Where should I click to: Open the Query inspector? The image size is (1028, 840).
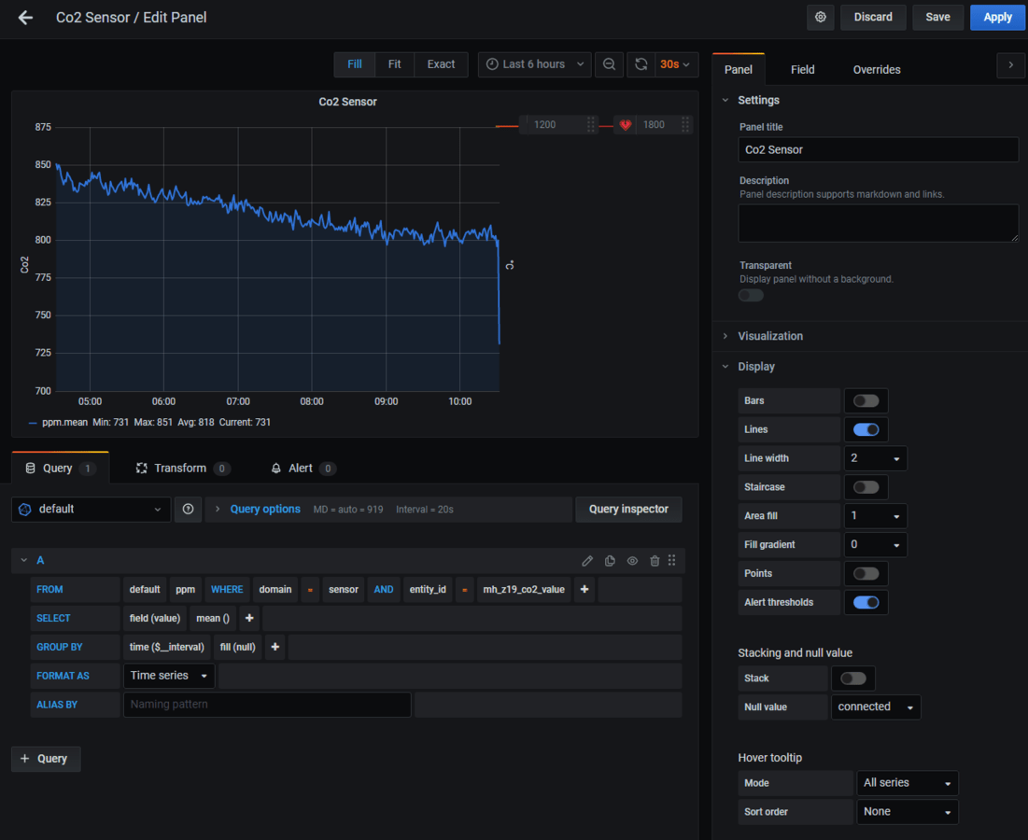click(628, 510)
